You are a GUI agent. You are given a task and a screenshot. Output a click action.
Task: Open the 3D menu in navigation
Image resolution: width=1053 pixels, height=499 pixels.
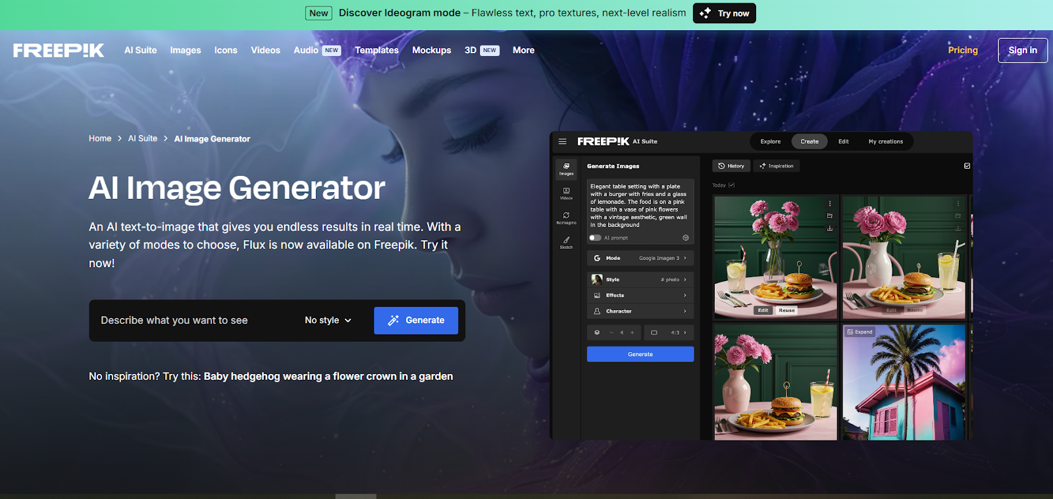[x=482, y=50]
